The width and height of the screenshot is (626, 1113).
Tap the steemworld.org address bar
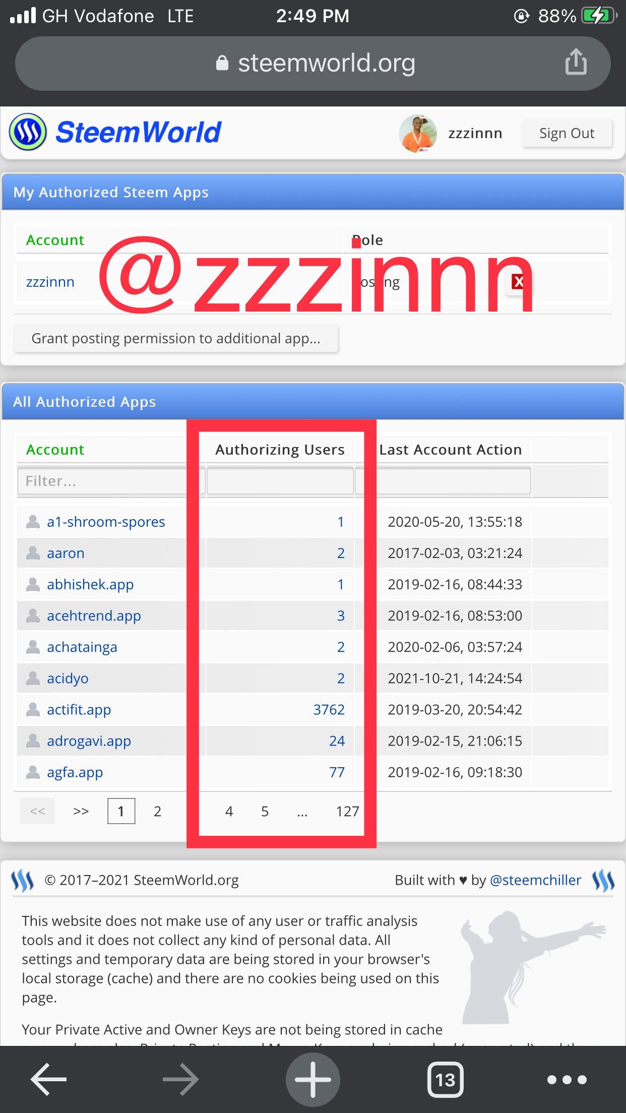tap(312, 63)
